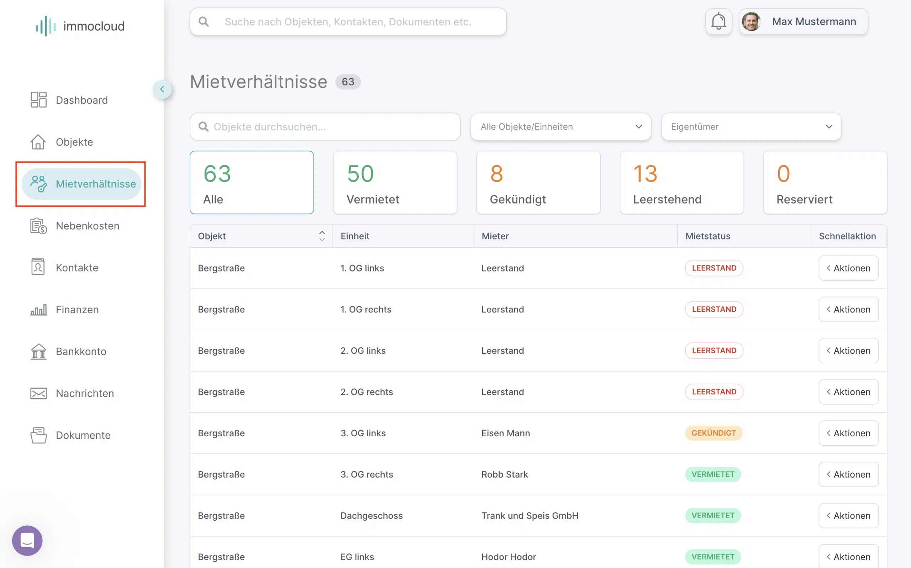The image size is (911, 568).
Task: Select the 'Vermietet' 50 filter card
Action: [x=395, y=183]
